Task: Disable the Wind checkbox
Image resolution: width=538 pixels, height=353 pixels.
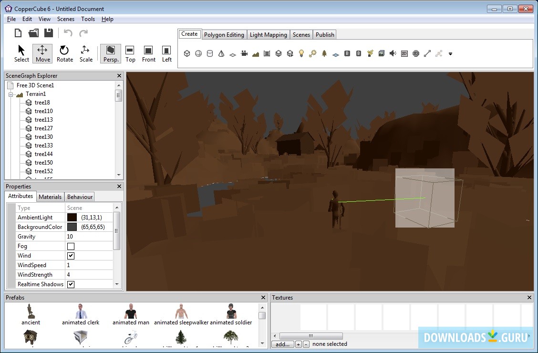Action: 71,256
